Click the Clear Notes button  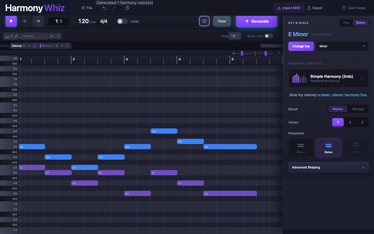pyautogui.click(x=354, y=8)
